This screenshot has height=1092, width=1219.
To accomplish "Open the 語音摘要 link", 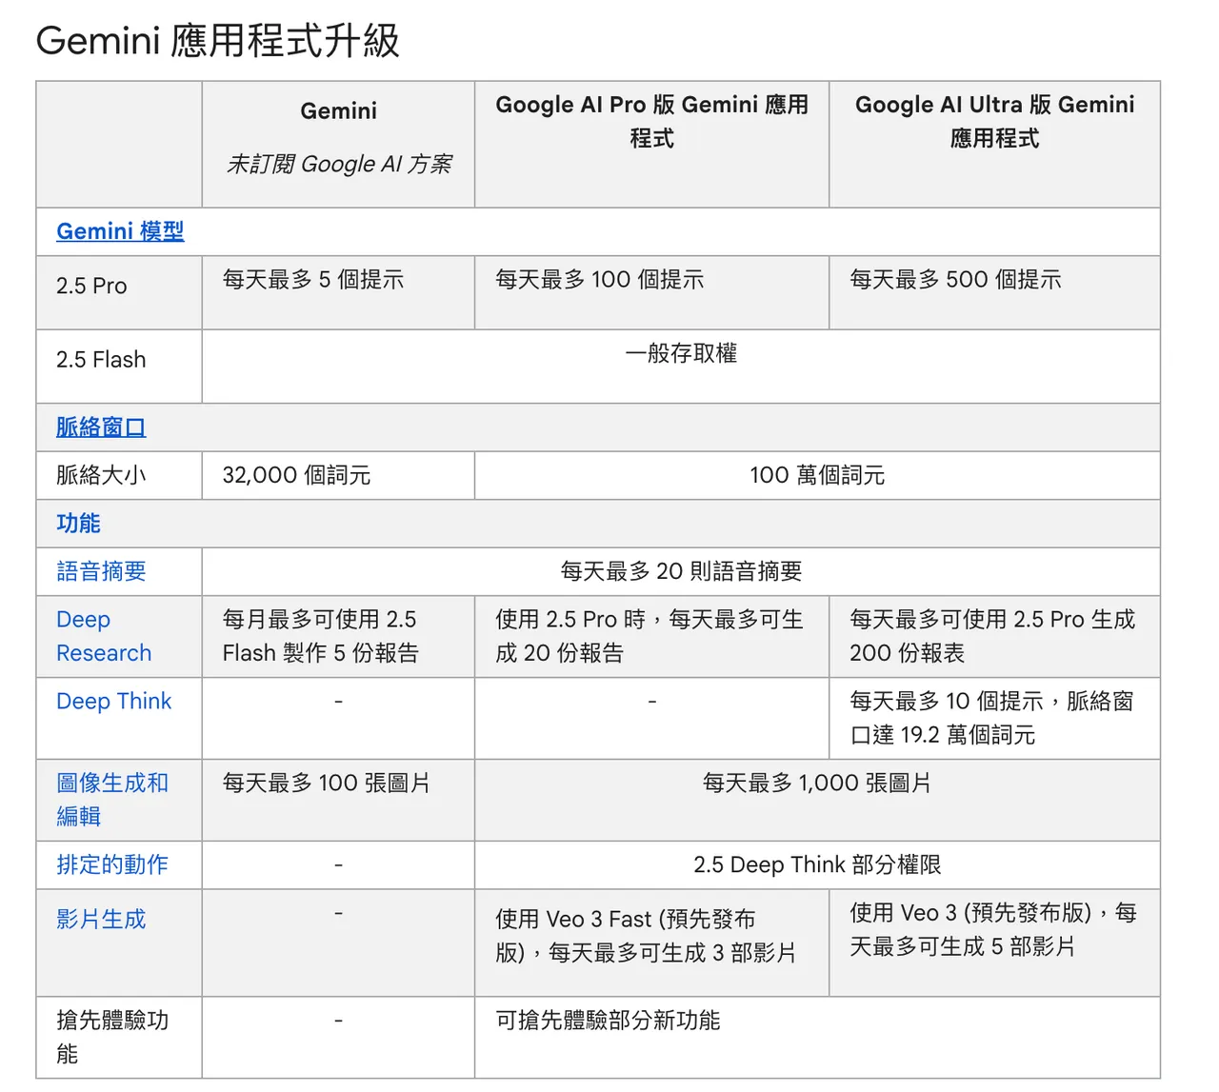I will [101, 571].
